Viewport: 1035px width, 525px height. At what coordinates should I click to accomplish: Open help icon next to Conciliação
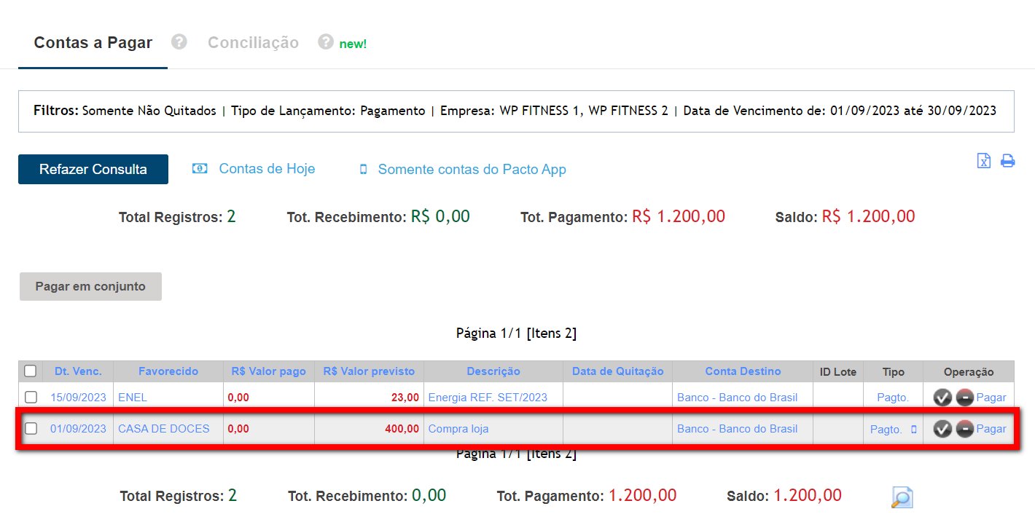[326, 42]
